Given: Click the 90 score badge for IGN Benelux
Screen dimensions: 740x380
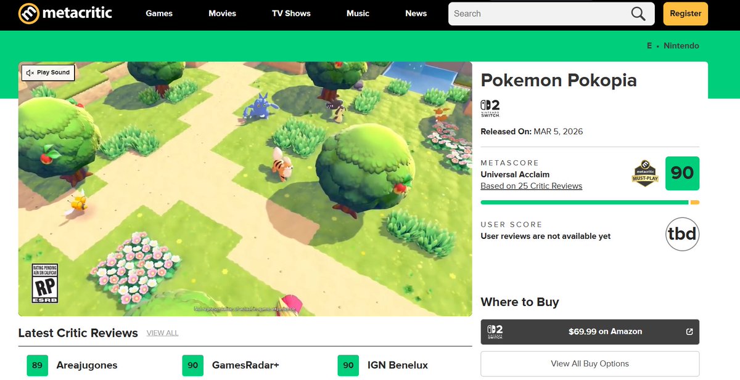Looking at the screenshot, I should click(348, 365).
